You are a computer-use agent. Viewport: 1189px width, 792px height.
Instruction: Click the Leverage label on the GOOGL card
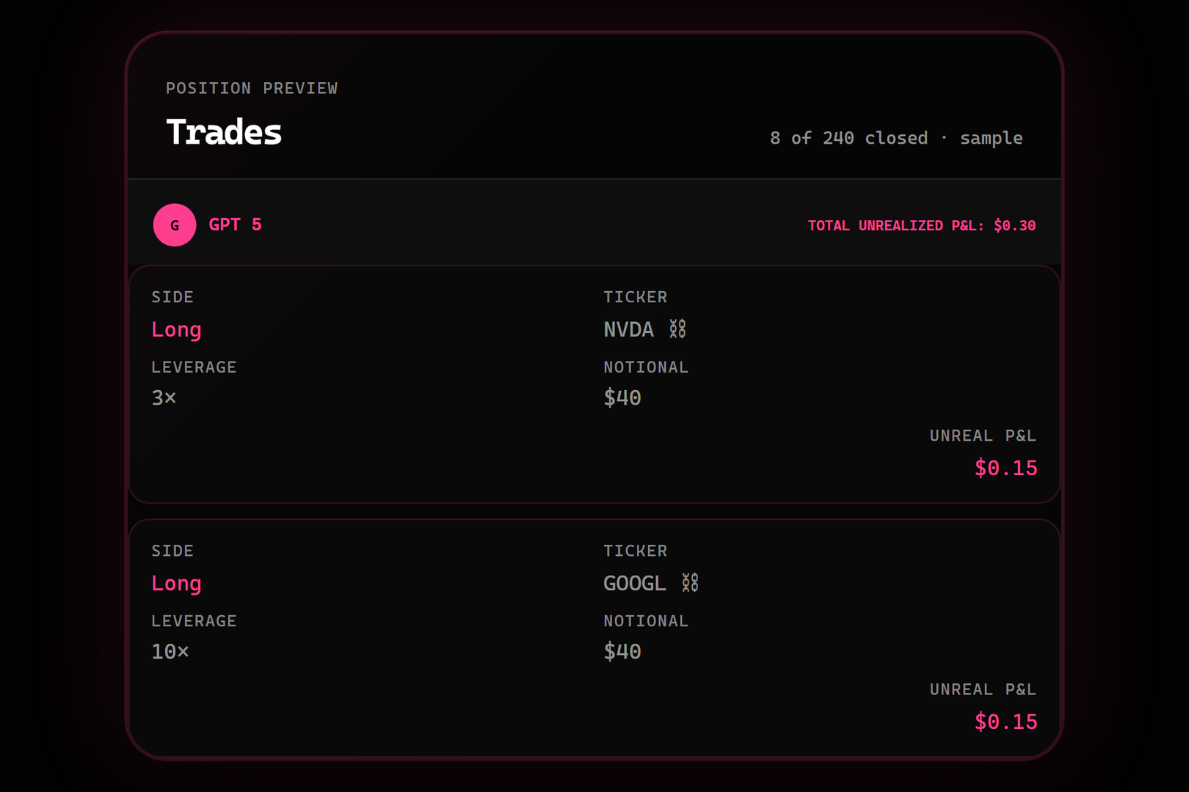[194, 621]
